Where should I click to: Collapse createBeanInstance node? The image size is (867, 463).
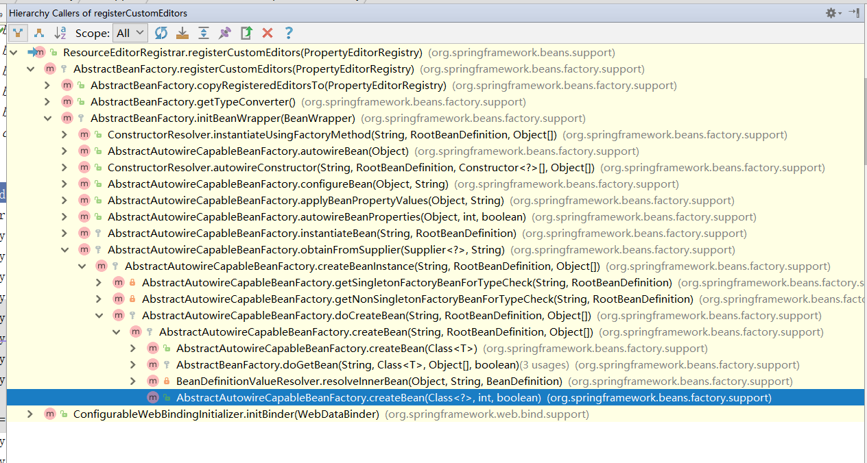tap(82, 266)
